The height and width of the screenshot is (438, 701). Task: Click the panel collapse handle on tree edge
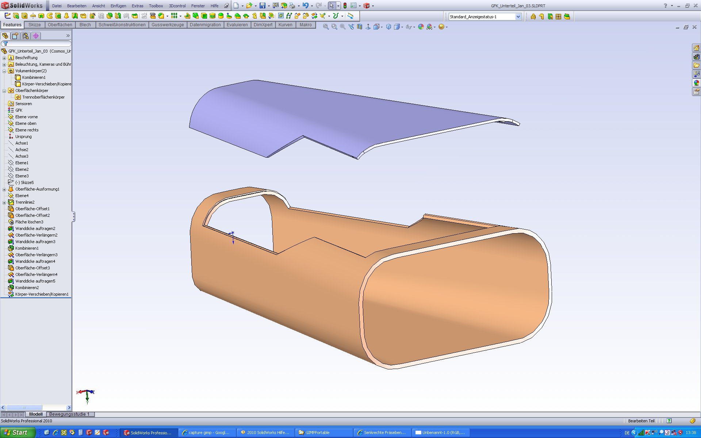(x=73, y=216)
